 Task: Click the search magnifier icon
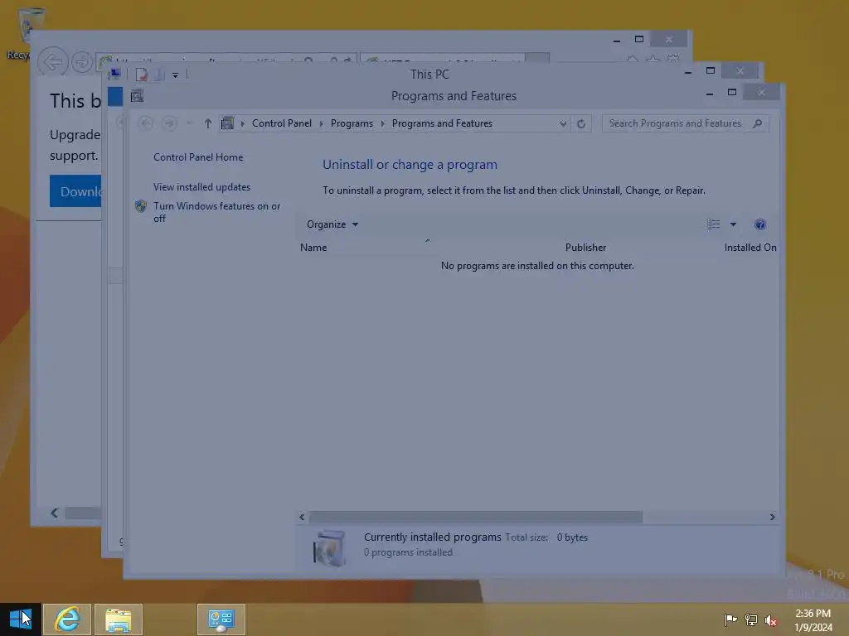tap(758, 123)
